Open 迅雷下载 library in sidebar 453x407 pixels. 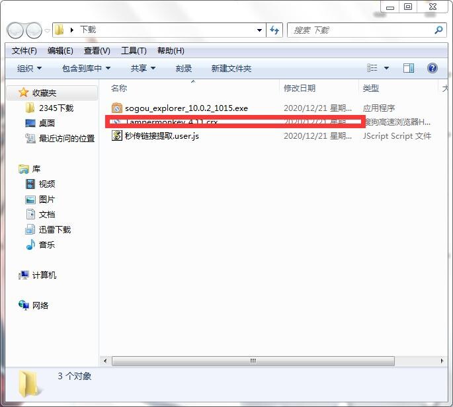(54, 229)
